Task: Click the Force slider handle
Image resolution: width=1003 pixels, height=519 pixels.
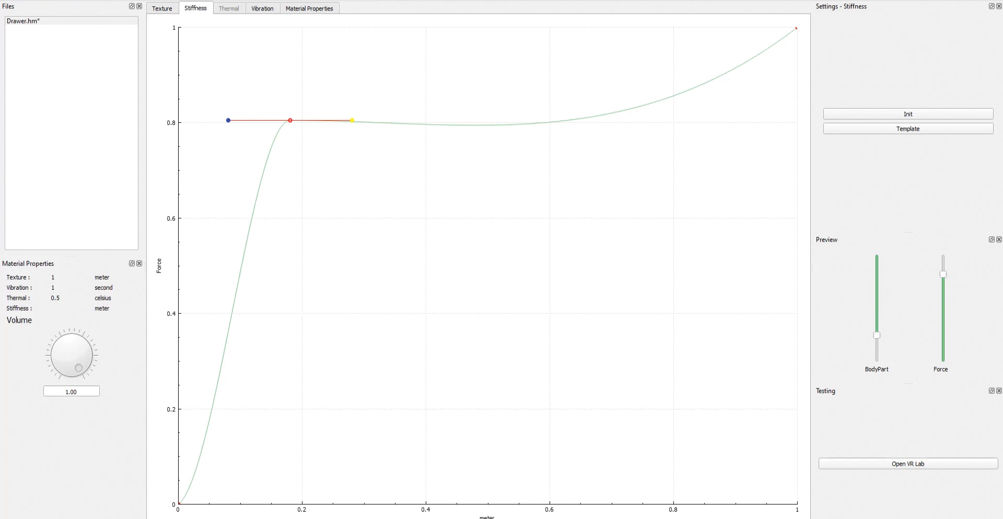Action: pos(943,274)
